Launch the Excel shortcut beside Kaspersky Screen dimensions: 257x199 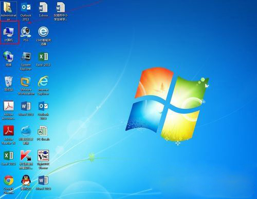[x=8, y=156]
